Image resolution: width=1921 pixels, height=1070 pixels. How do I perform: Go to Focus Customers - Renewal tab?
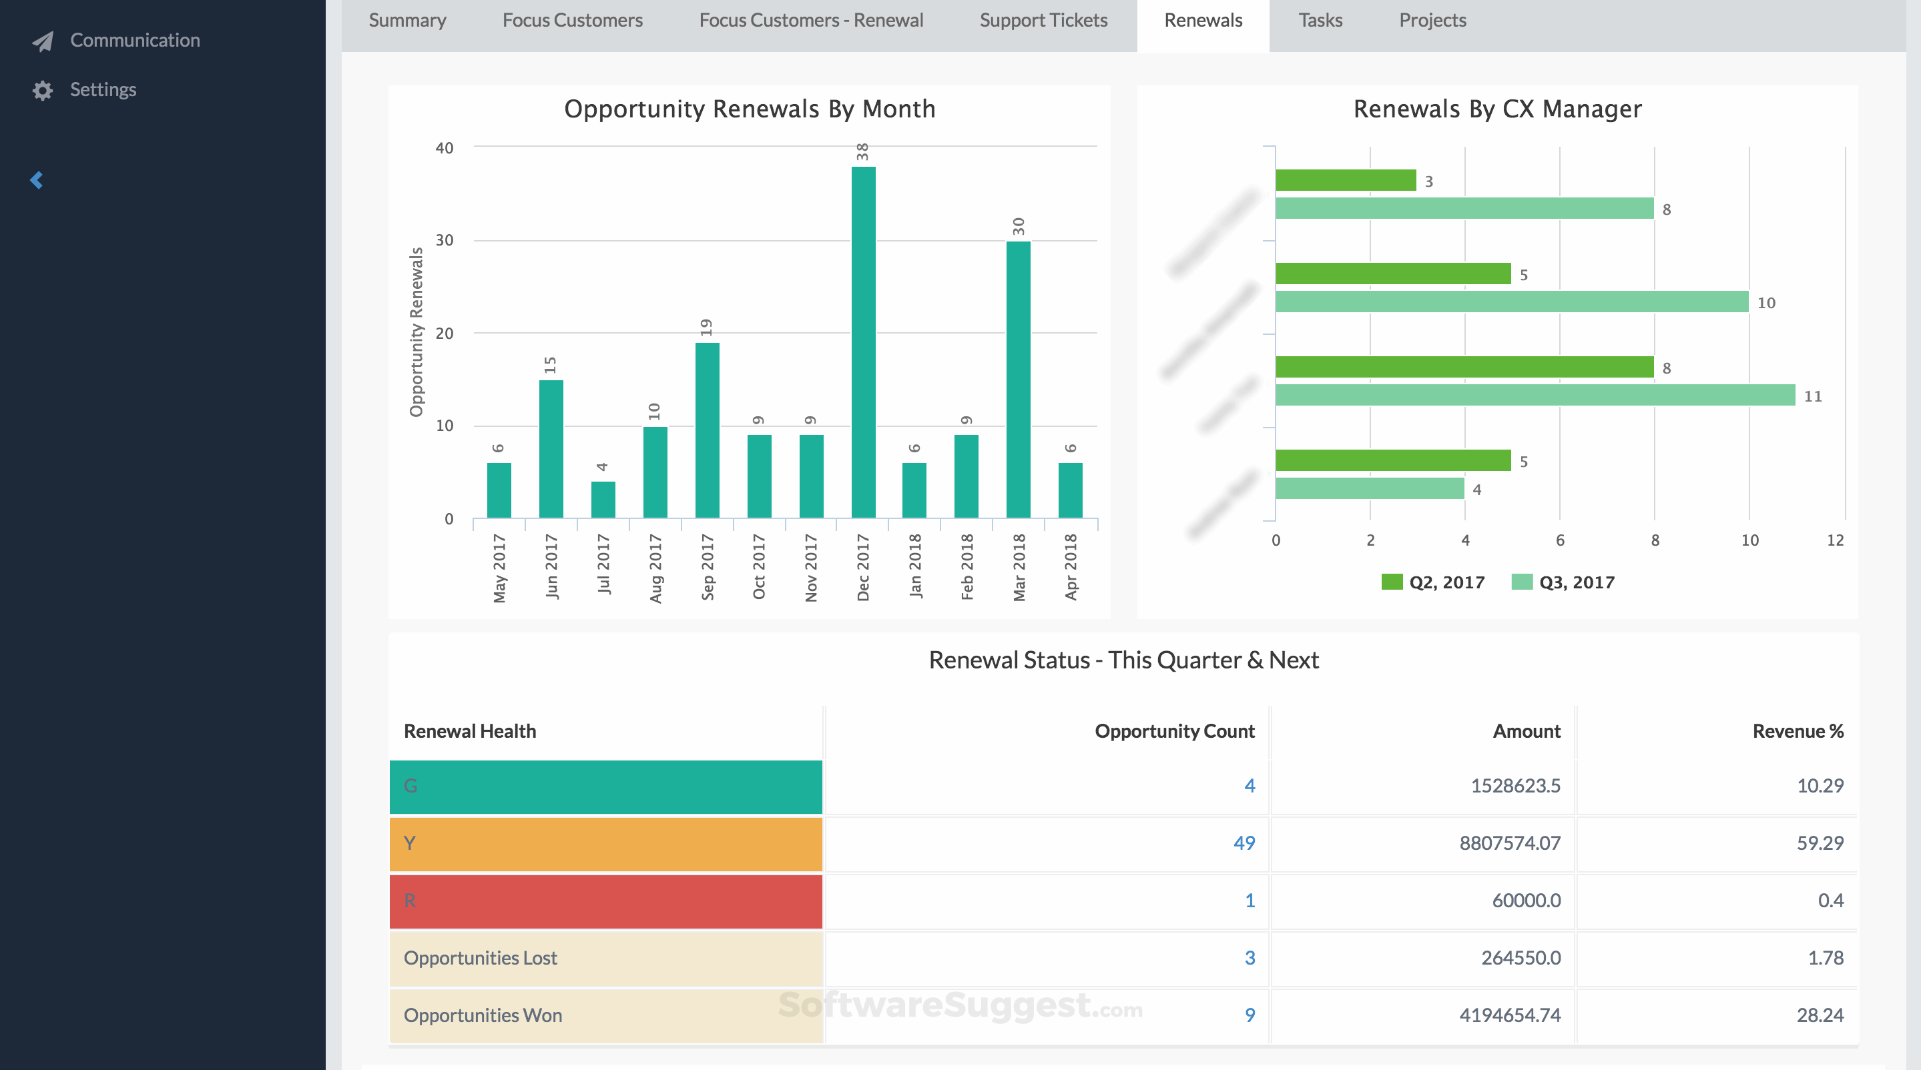[x=810, y=21]
